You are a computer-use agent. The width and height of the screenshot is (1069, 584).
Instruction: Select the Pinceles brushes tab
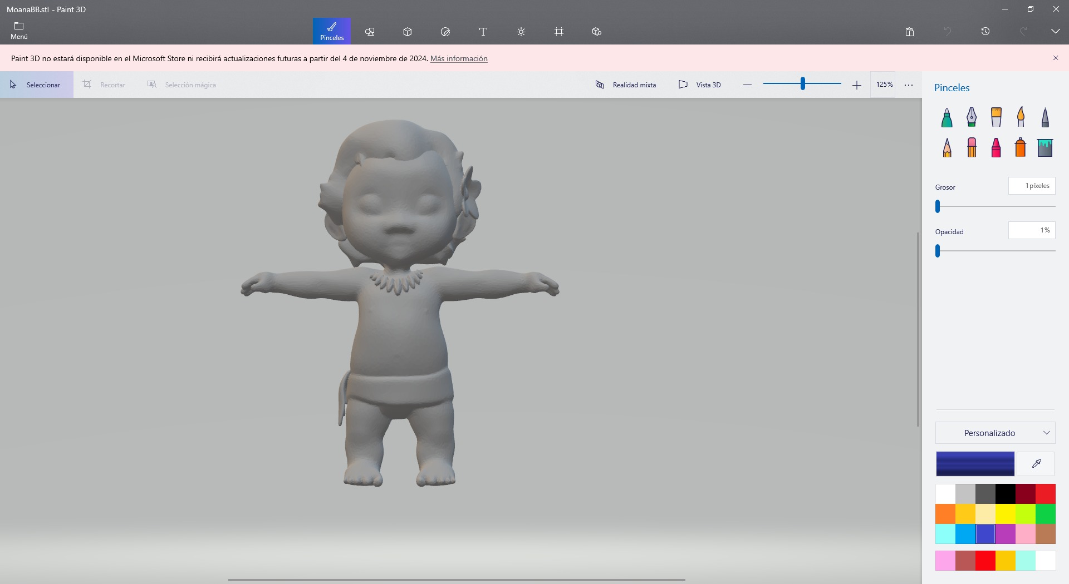coord(332,31)
